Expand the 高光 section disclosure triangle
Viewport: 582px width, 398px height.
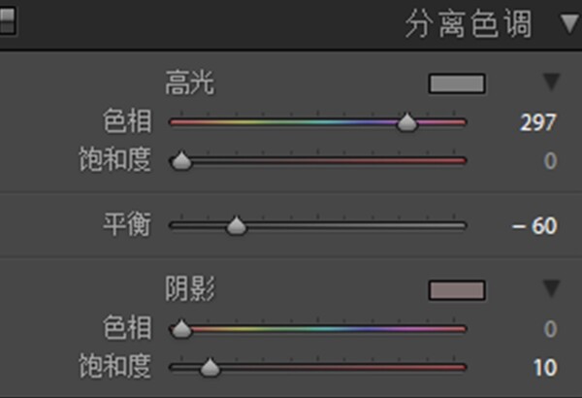[x=552, y=82]
